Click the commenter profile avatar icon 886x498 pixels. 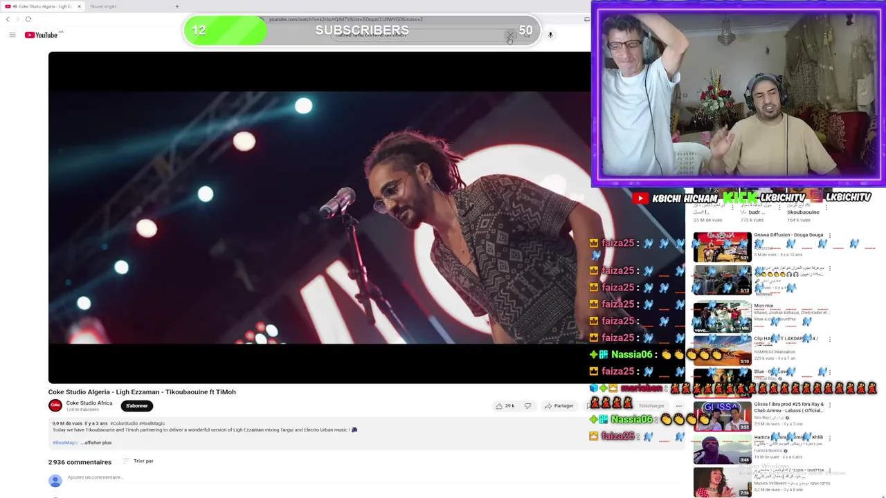[55, 480]
